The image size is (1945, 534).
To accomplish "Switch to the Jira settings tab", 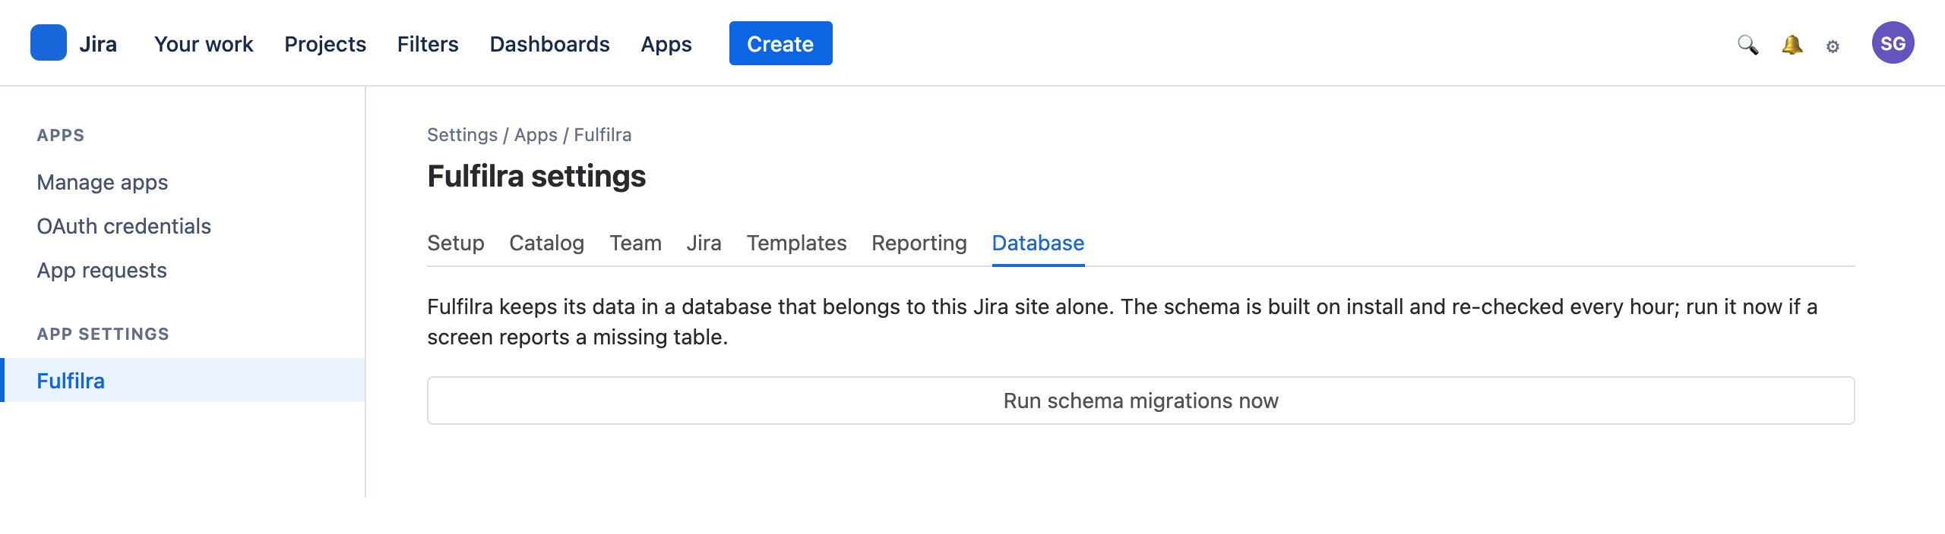I will point(704,243).
